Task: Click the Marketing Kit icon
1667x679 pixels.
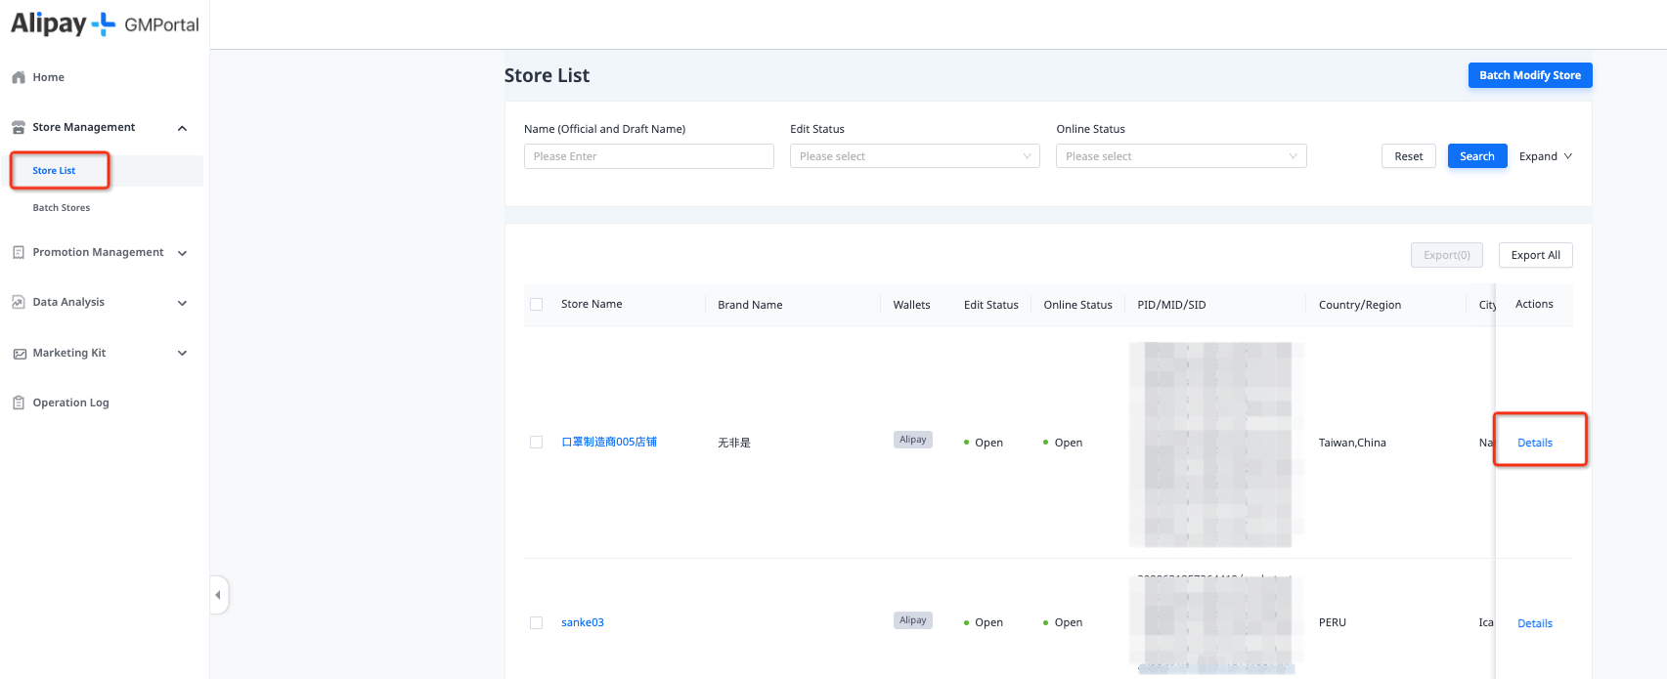Action: coord(19,354)
